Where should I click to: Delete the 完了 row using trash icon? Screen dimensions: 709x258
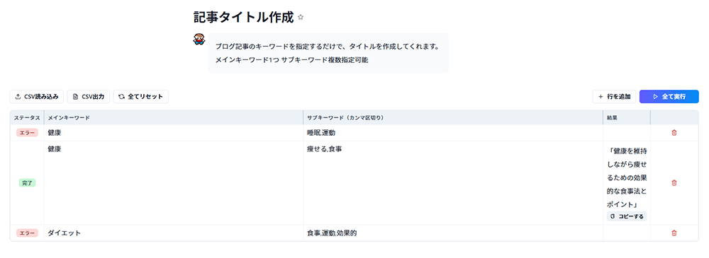tap(674, 182)
